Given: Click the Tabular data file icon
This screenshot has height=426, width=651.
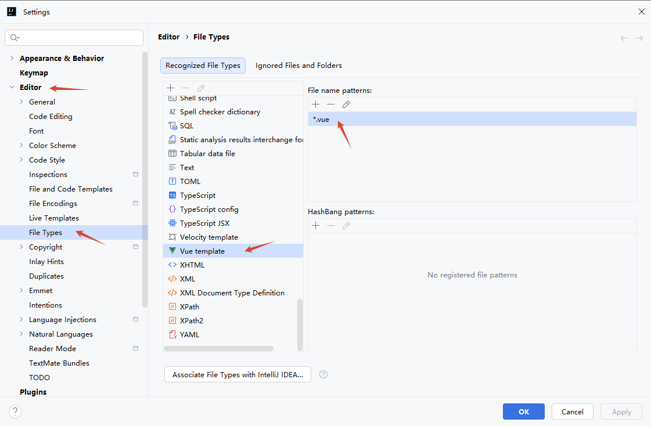Looking at the screenshot, I should coord(172,153).
